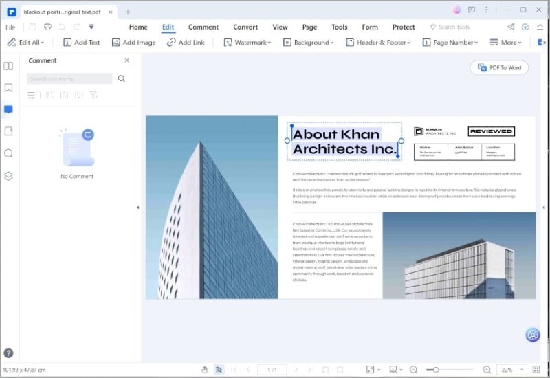550x378 pixels.
Task: Click the Attachments panel icon in the sidebar
Action: coord(8,131)
